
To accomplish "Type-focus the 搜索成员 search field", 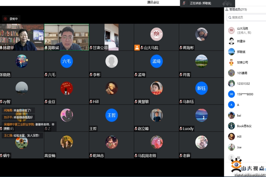I will (248, 18).
